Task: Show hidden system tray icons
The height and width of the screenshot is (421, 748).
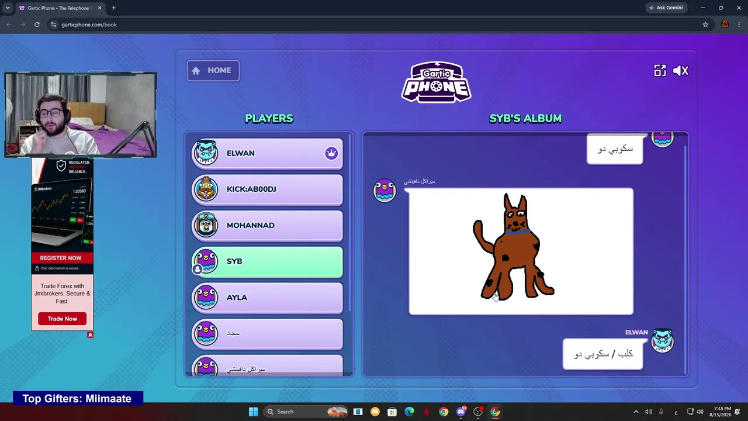Action: 636,412
